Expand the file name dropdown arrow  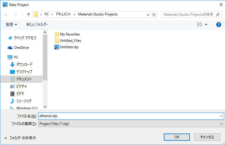pyautogui.click(x=221, y=116)
